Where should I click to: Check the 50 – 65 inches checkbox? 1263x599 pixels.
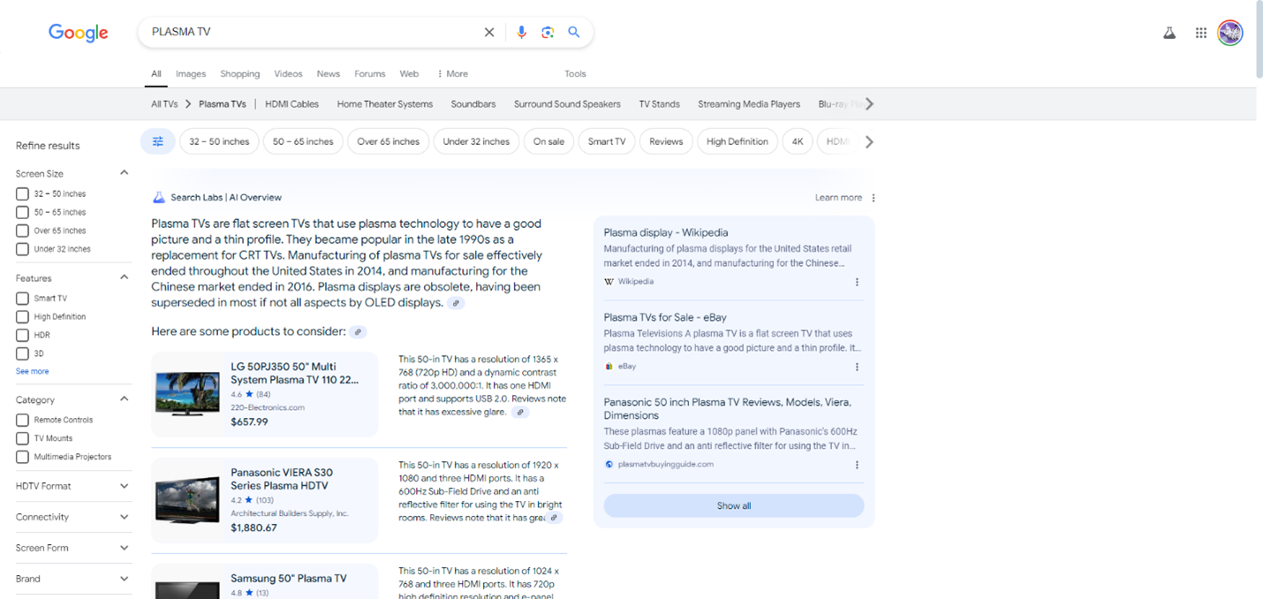[23, 212]
